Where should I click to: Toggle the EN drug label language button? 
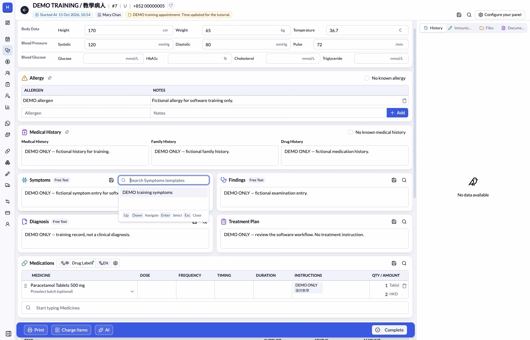103,263
